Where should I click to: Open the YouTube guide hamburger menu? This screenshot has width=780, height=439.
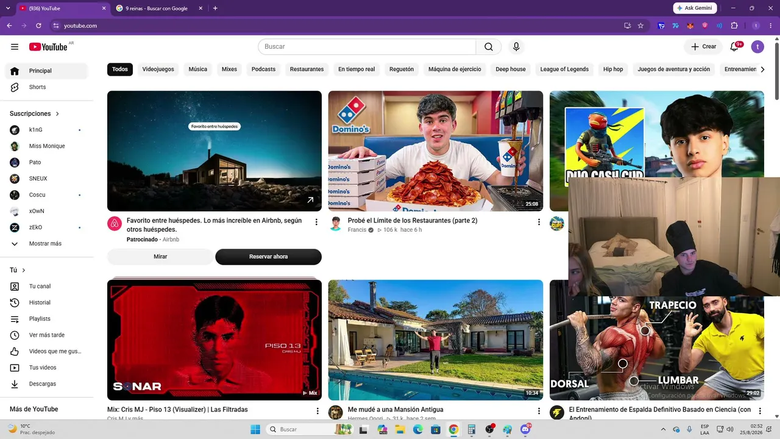(15, 47)
